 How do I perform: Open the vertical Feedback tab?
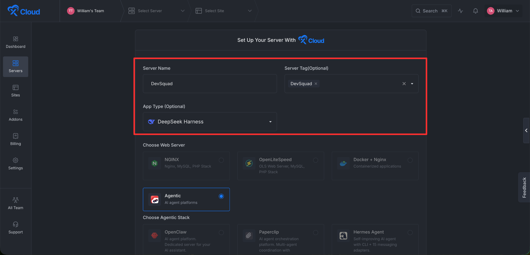524,187
